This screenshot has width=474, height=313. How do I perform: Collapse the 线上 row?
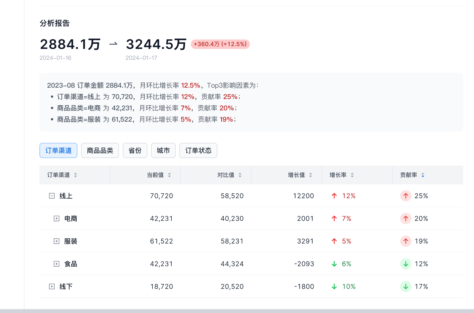pyautogui.click(x=52, y=196)
